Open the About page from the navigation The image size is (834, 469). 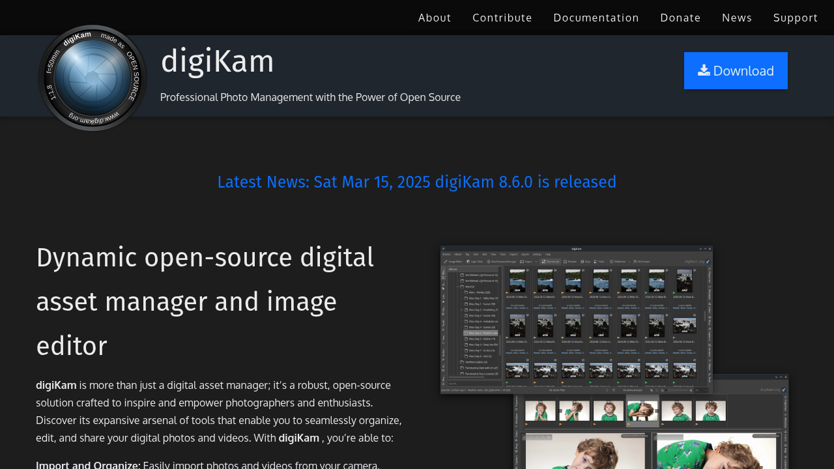point(435,18)
